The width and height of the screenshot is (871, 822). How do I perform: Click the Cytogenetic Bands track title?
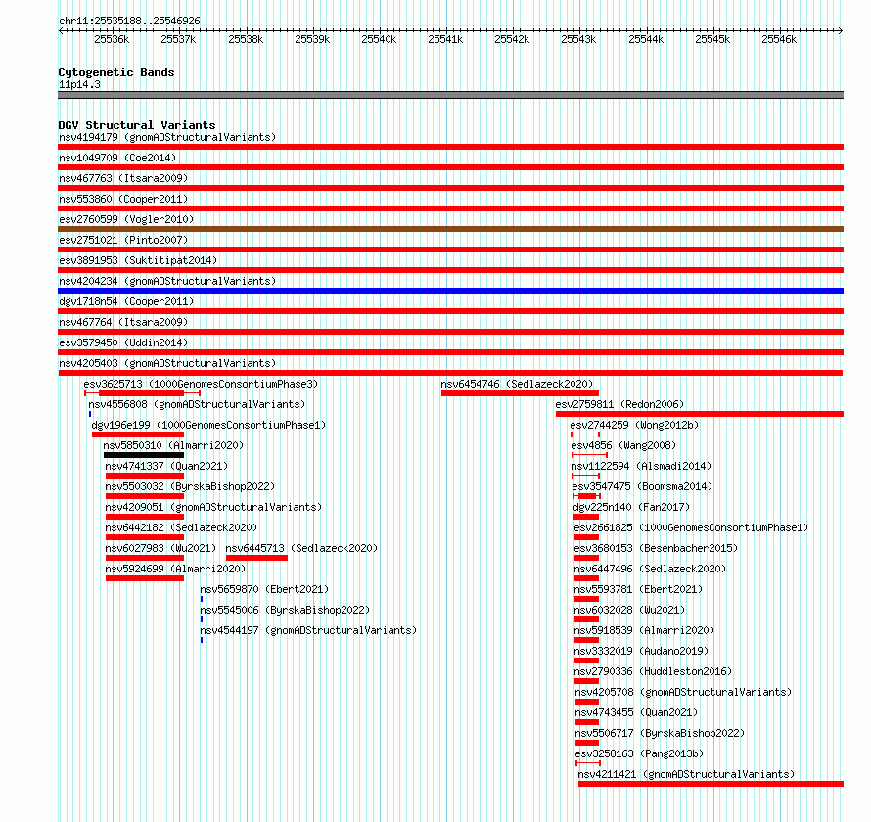(116, 72)
